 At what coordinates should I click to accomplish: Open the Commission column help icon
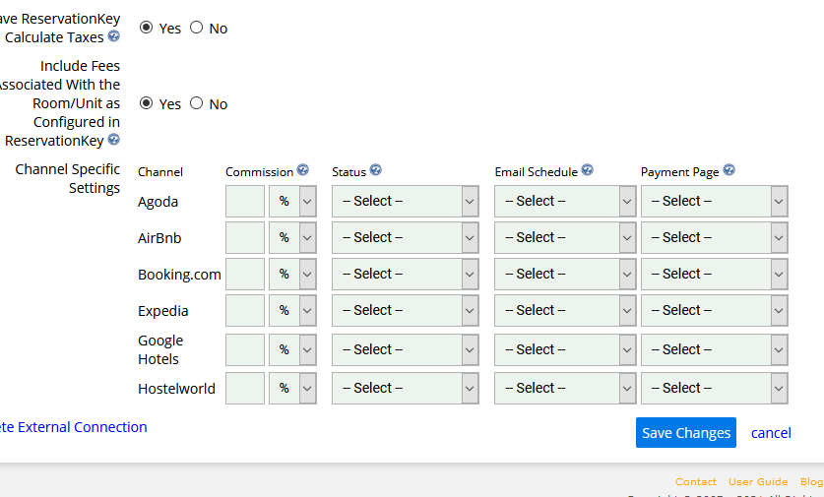tap(303, 170)
